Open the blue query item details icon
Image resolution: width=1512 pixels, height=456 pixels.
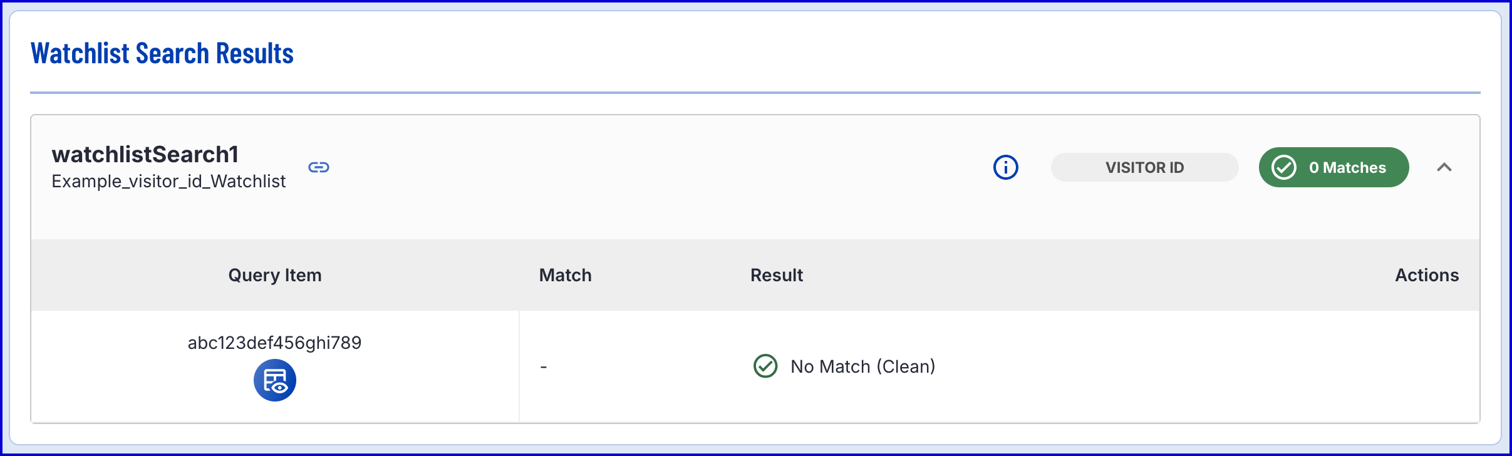click(275, 380)
